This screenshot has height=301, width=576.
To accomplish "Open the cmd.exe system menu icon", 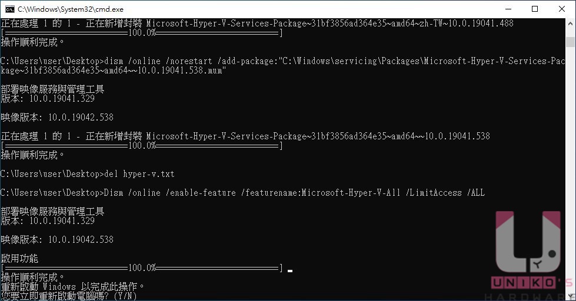I will click(10, 9).
